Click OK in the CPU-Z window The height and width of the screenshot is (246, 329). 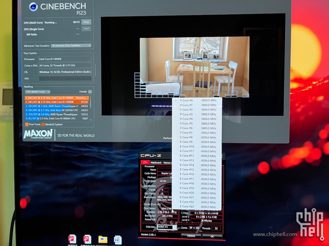click(212, 236)
